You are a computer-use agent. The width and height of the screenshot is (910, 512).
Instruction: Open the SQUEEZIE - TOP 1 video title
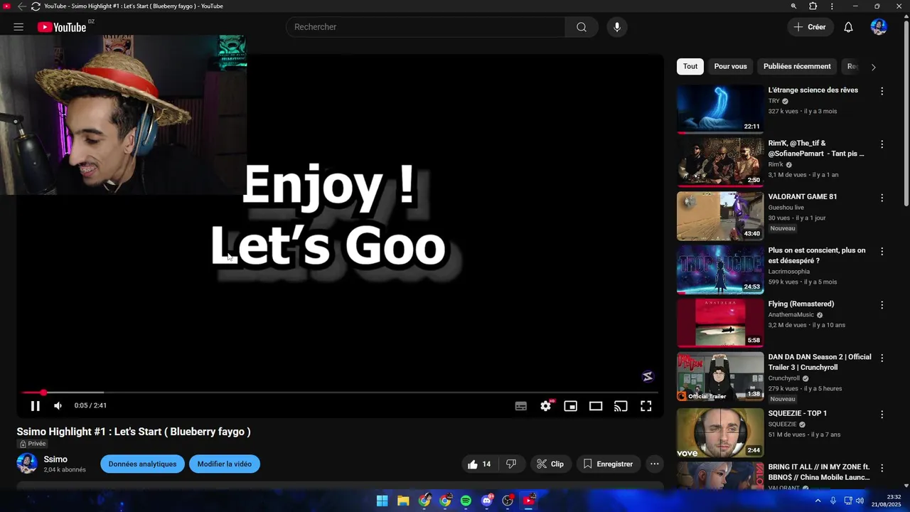(x=797, y=413)
